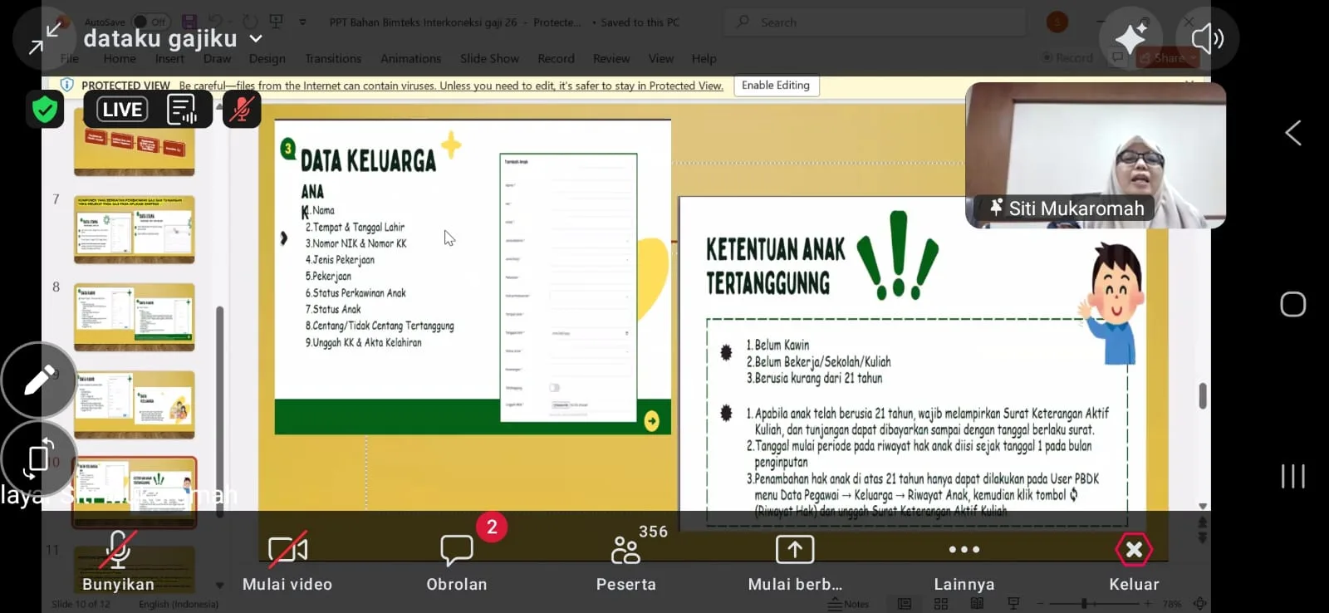Select slide 8 thumbnail
Image resolution: width=1329 pixels, height=613 pixels.
click(x=135, y=317)
